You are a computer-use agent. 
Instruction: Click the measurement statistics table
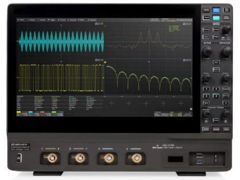(x=60, y=102)
